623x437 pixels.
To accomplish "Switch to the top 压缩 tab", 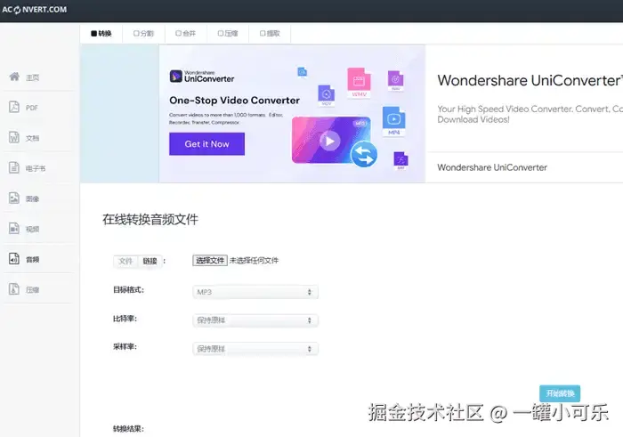I will 228,33.
